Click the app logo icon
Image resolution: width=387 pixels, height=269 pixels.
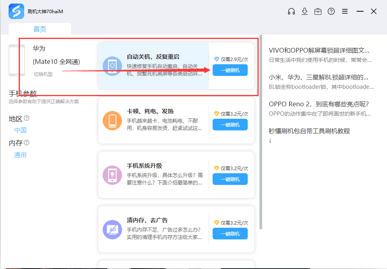(16, 11)
